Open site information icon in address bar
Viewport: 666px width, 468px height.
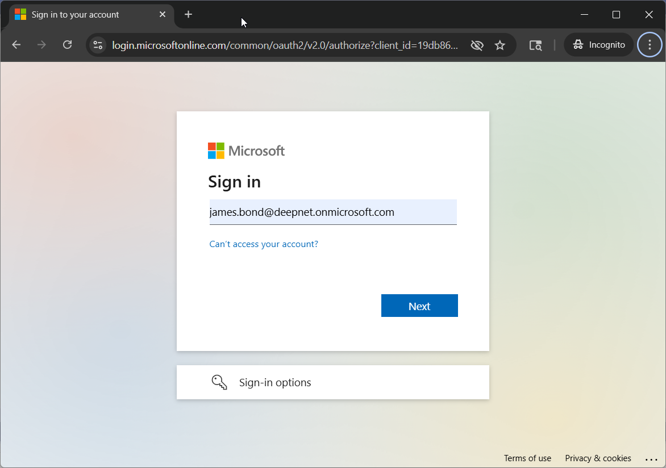[x=98, y=45]
